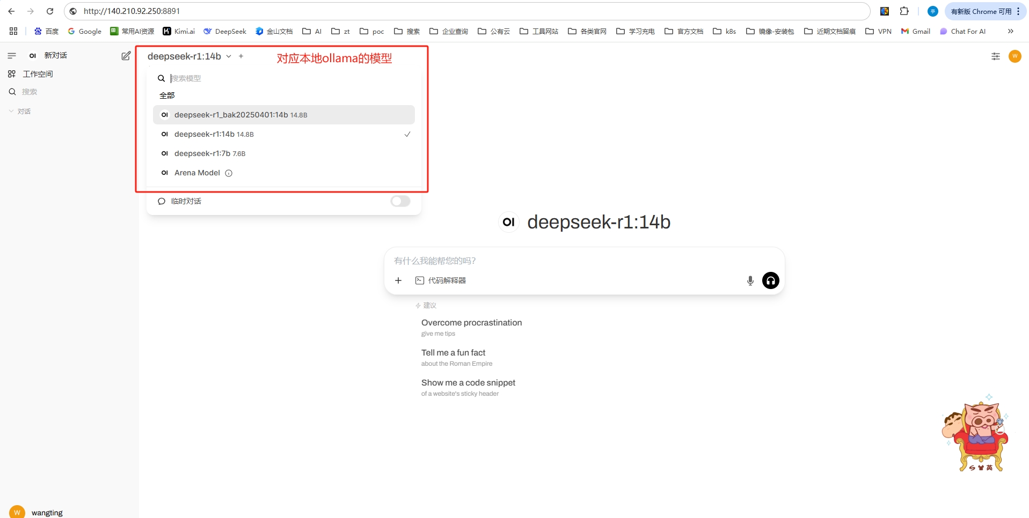
Task: Open the apps grid bookmark icon
Action: click(13, 31)
